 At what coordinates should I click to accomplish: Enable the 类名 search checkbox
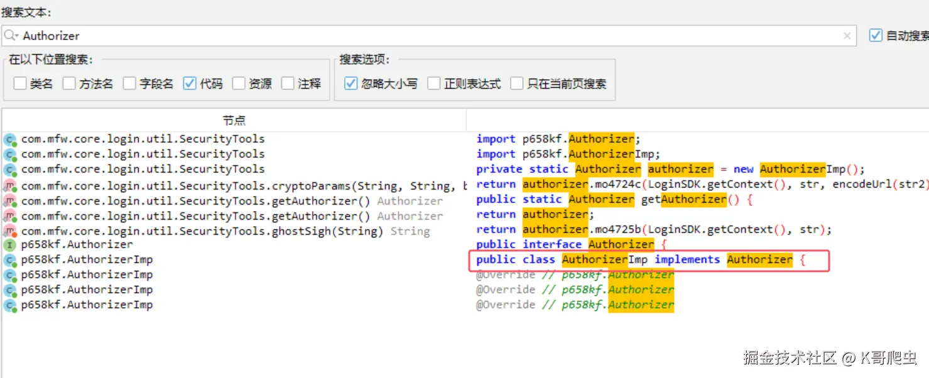[x=20, y=84]
